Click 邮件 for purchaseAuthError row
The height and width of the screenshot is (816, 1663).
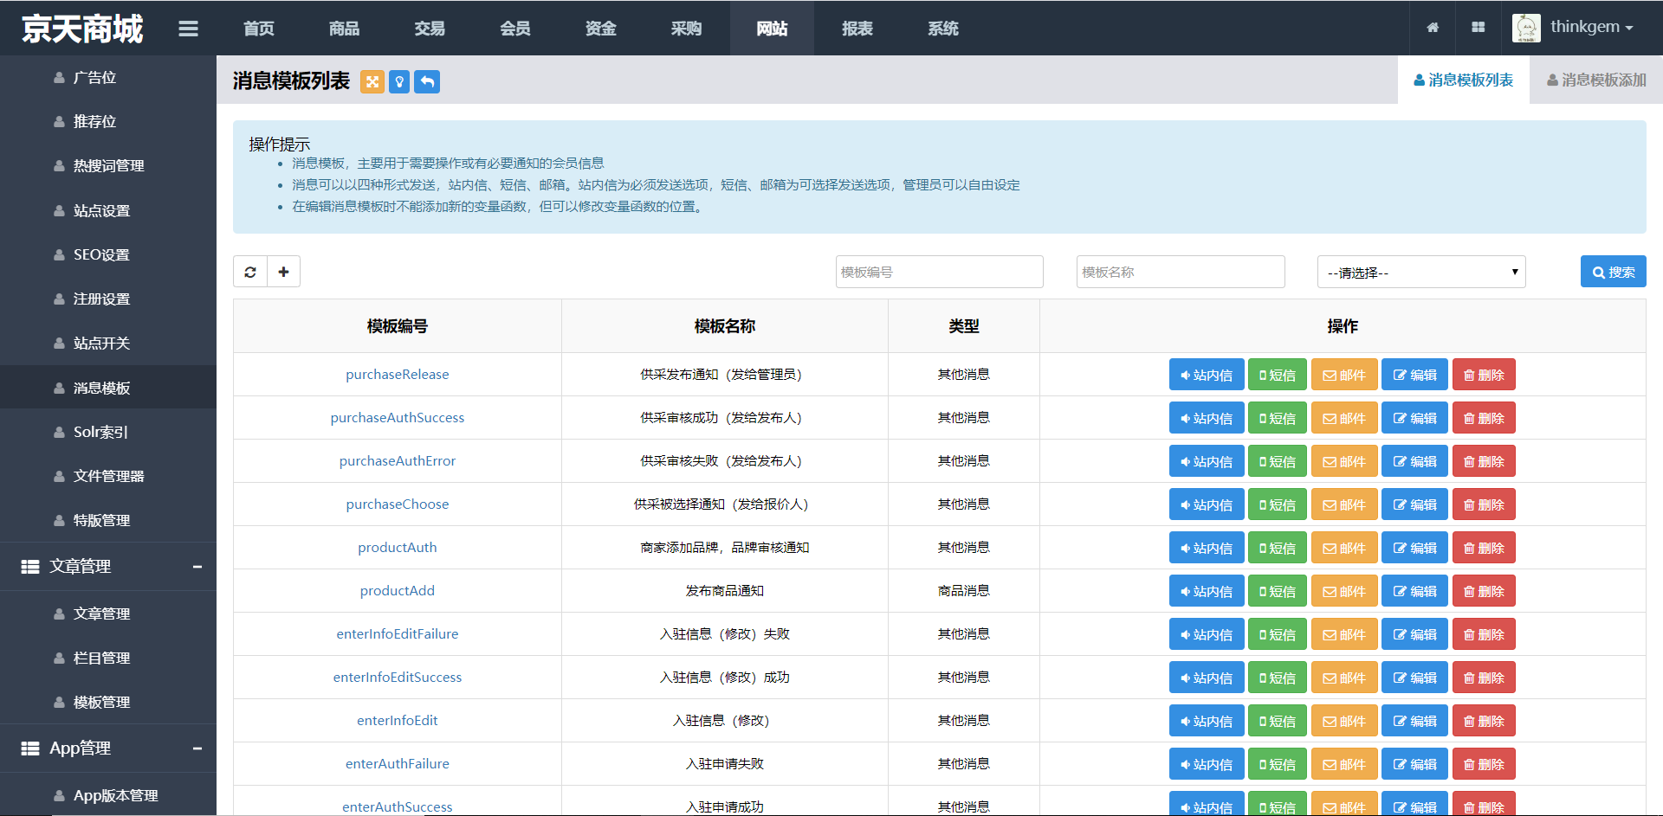(x=1344, y=461)
